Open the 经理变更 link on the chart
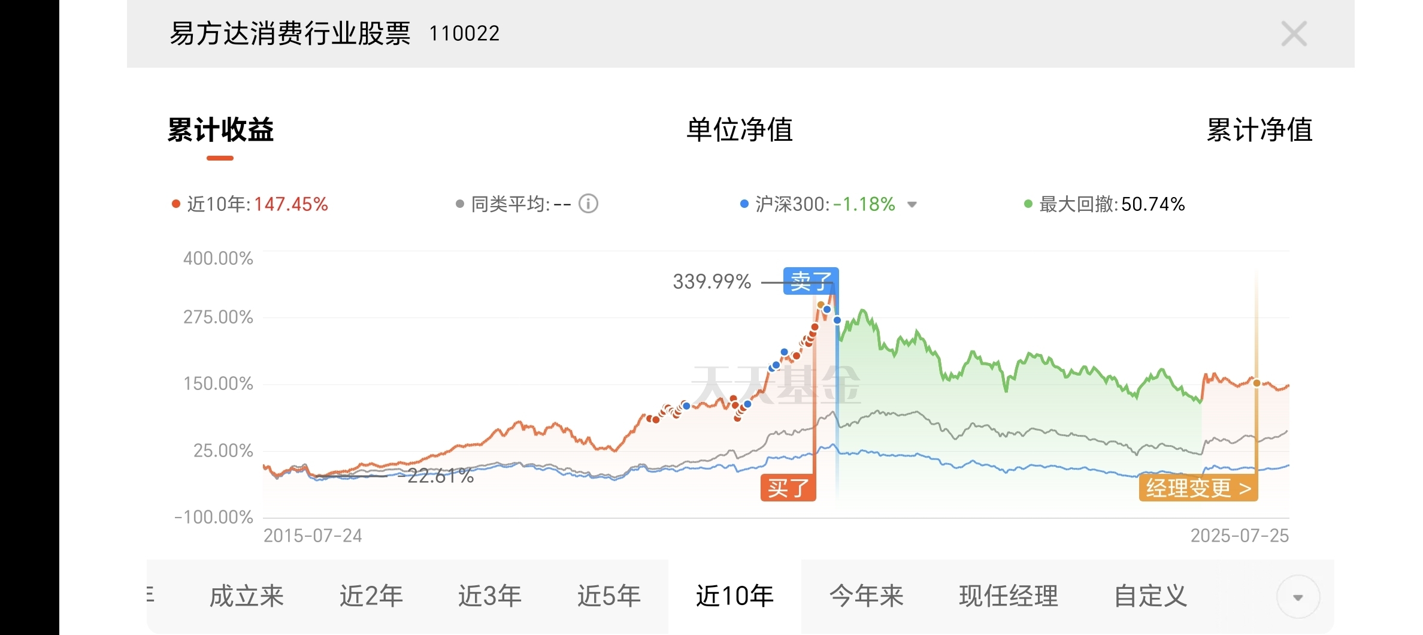Viewport: 1423px width, 635px height. [x=1198, y=488]
